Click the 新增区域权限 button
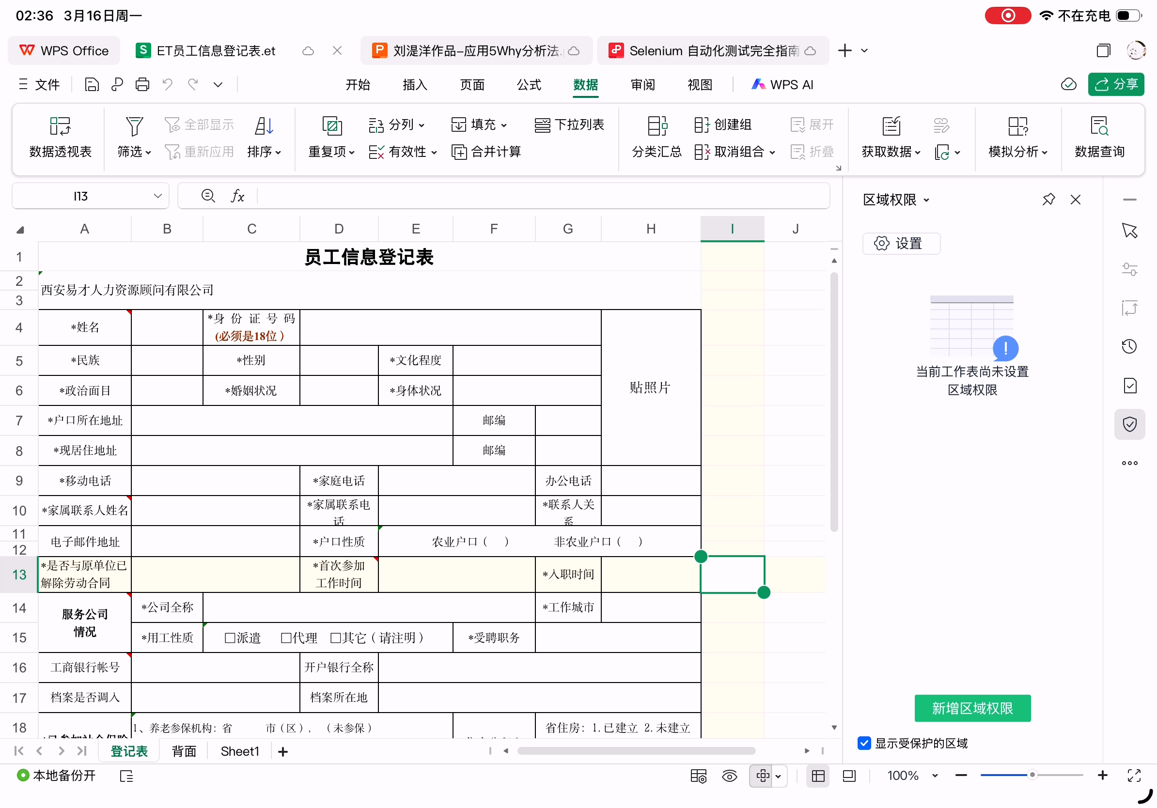The image size is (1157, 808). pos(972,708)
